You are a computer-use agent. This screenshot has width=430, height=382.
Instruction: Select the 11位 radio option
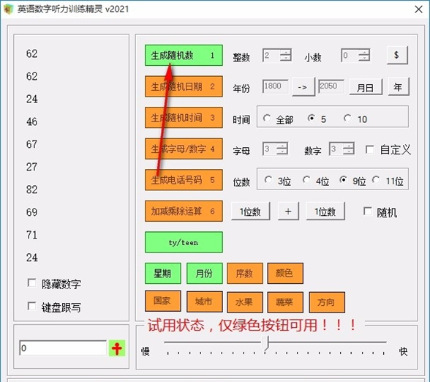click(x=376, y=180)
